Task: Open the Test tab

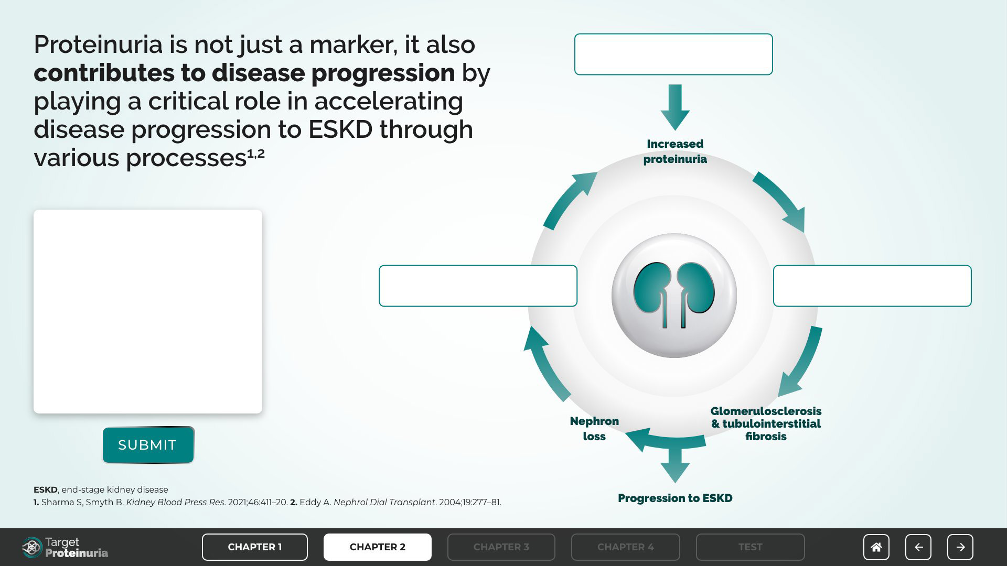Action: coord(750,547)
